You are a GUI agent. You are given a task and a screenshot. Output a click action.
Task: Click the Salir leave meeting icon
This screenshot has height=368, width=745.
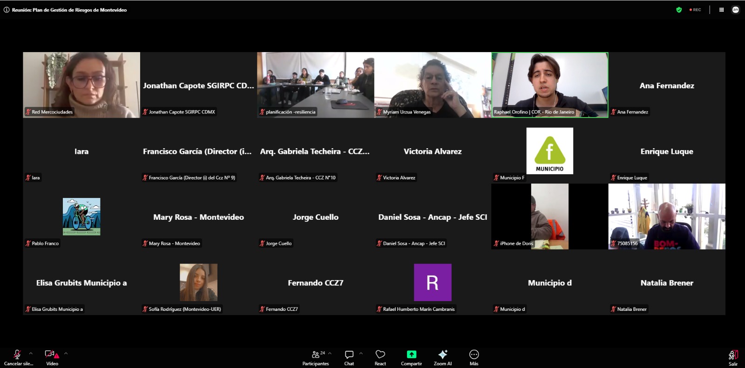(x=733, y=355)
